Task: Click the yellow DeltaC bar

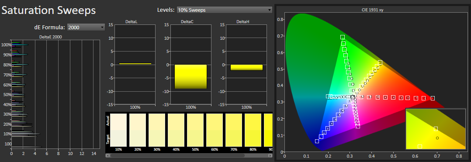Action: (191, 76)
